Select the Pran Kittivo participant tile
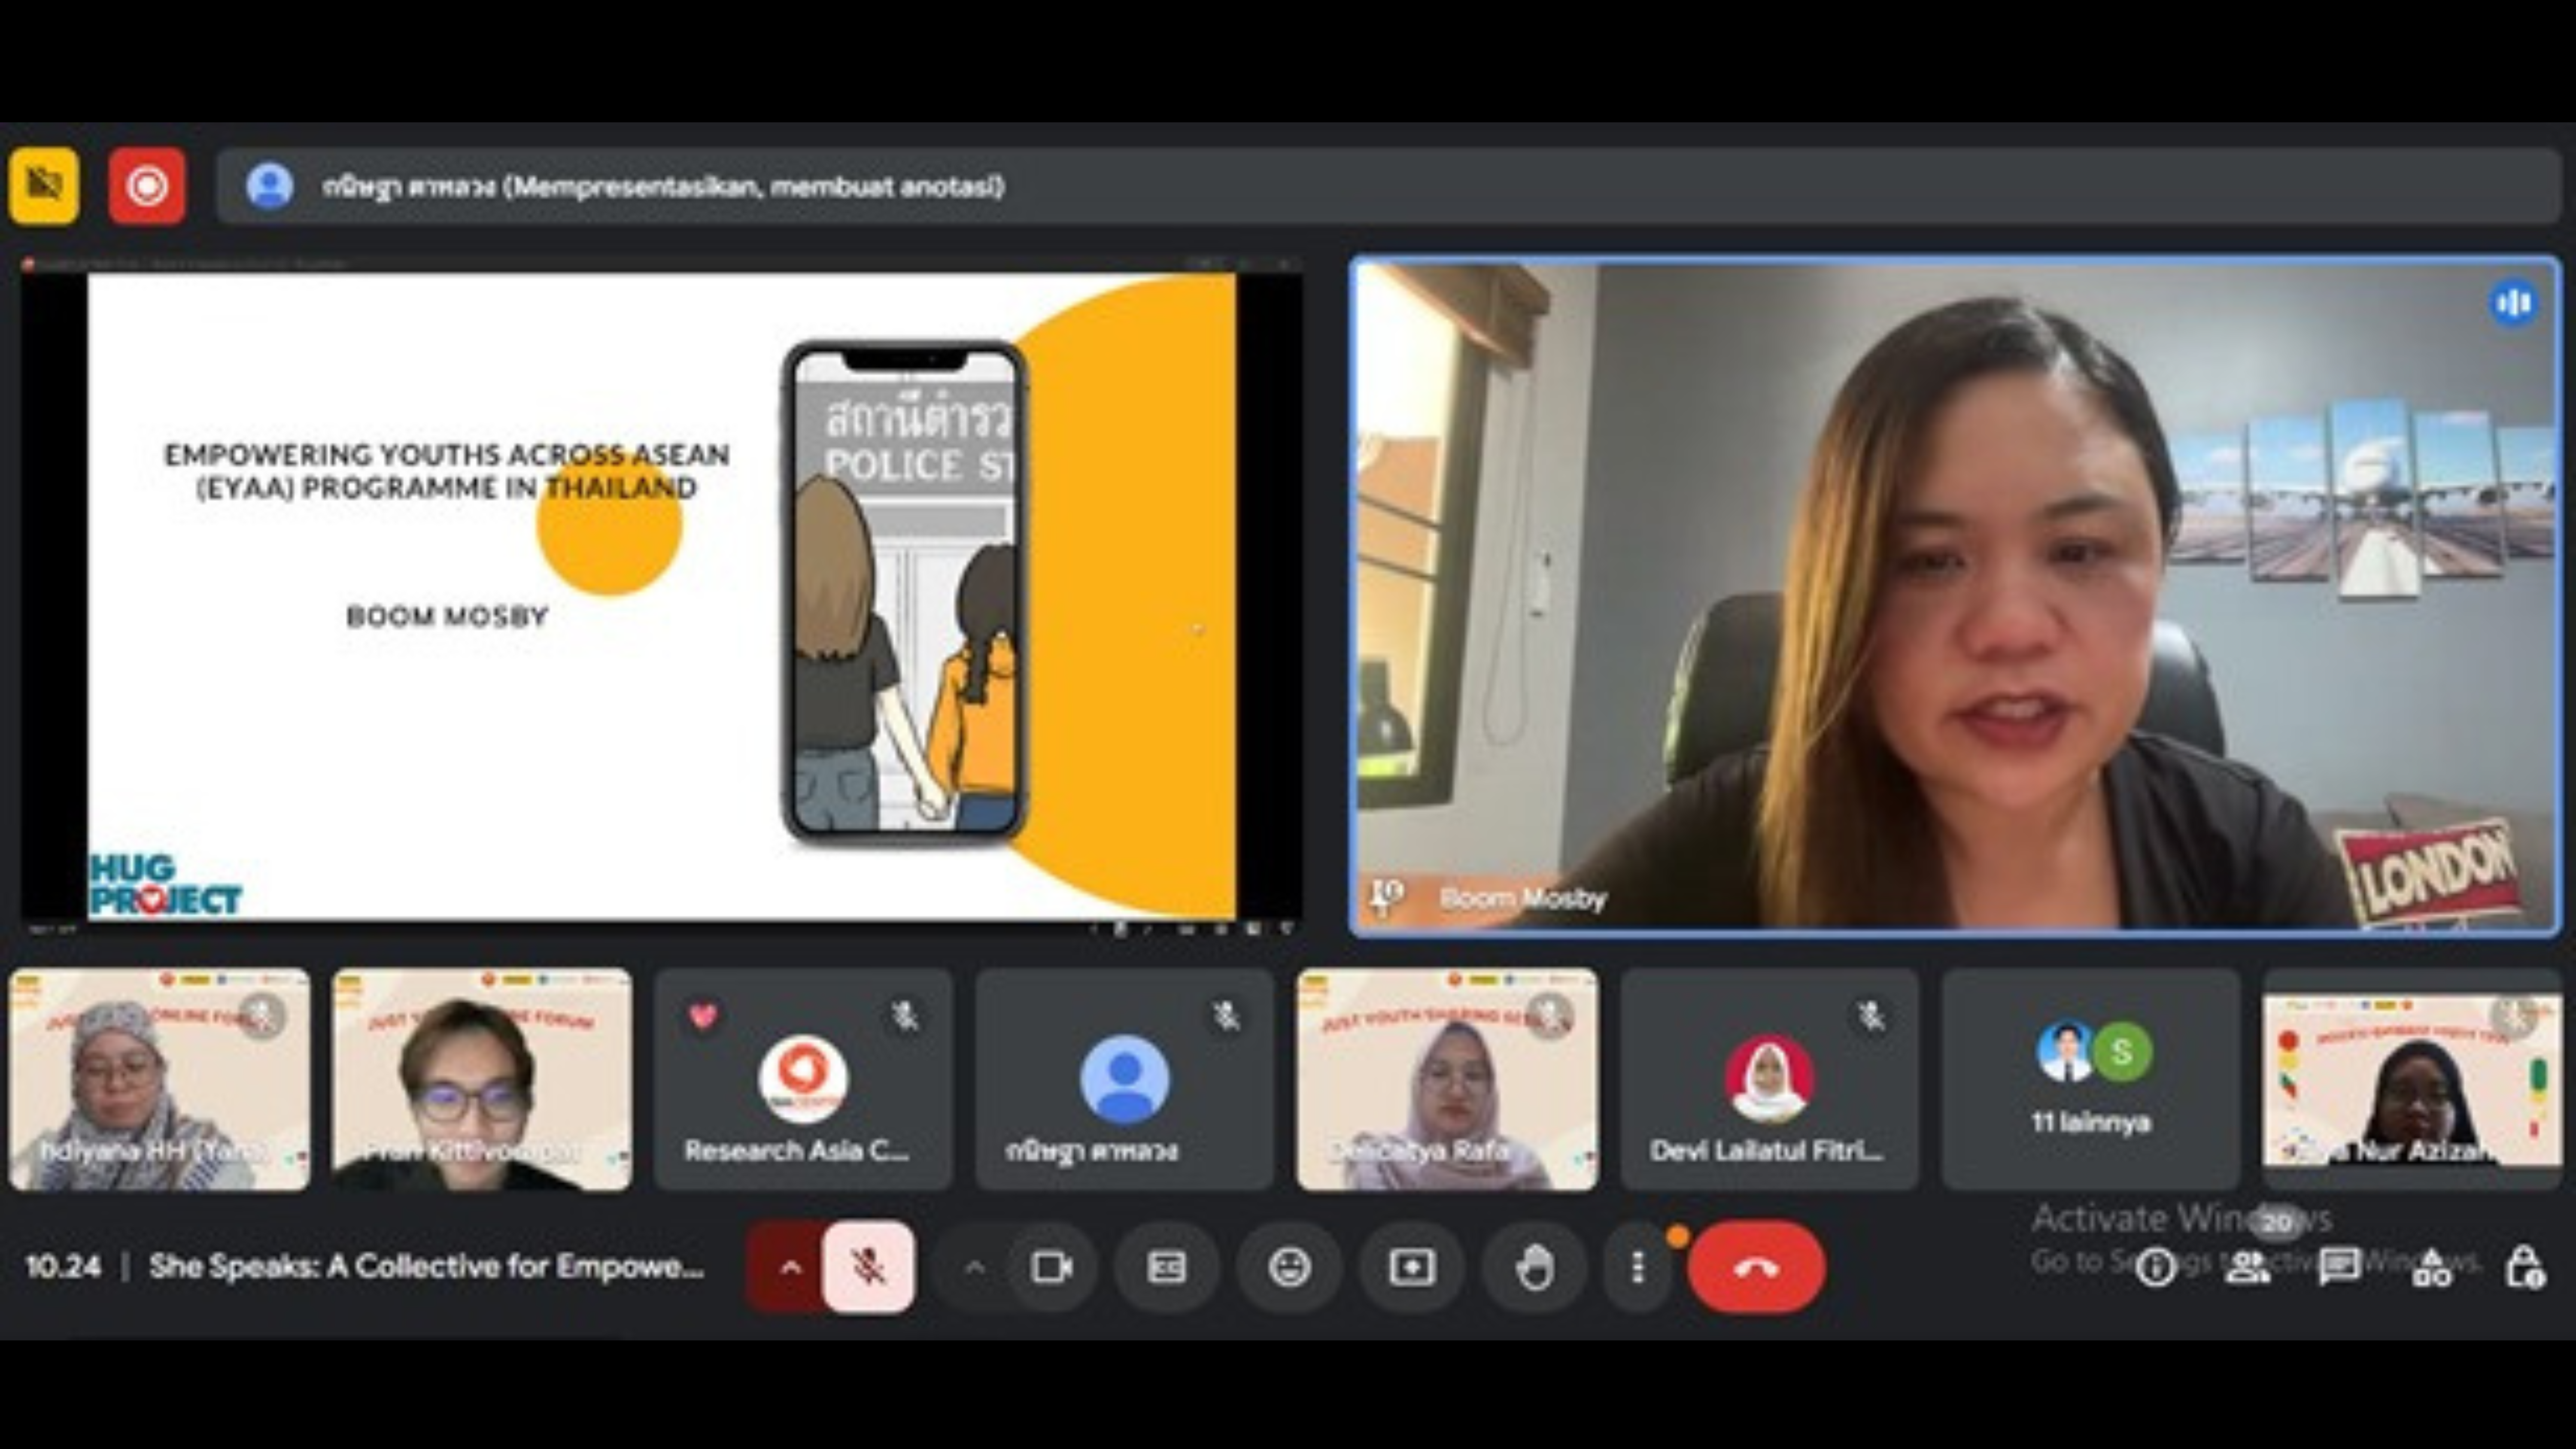This screenshot has width=2576, height=1449. tap(482, 1079)
